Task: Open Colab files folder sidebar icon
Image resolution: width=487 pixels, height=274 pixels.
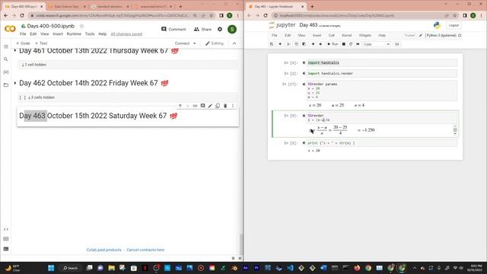Action: tap(6, 84)
